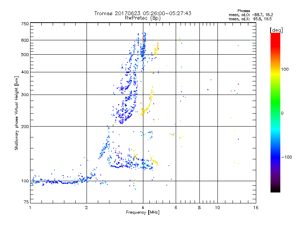
Task: Click the 100 km y-axis tick label
Action: [25, 181]
